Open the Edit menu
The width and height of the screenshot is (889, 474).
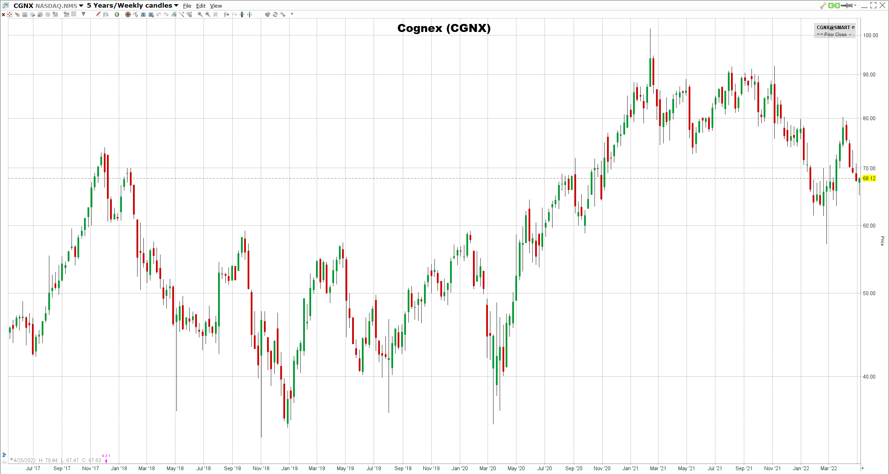point(201,6)
